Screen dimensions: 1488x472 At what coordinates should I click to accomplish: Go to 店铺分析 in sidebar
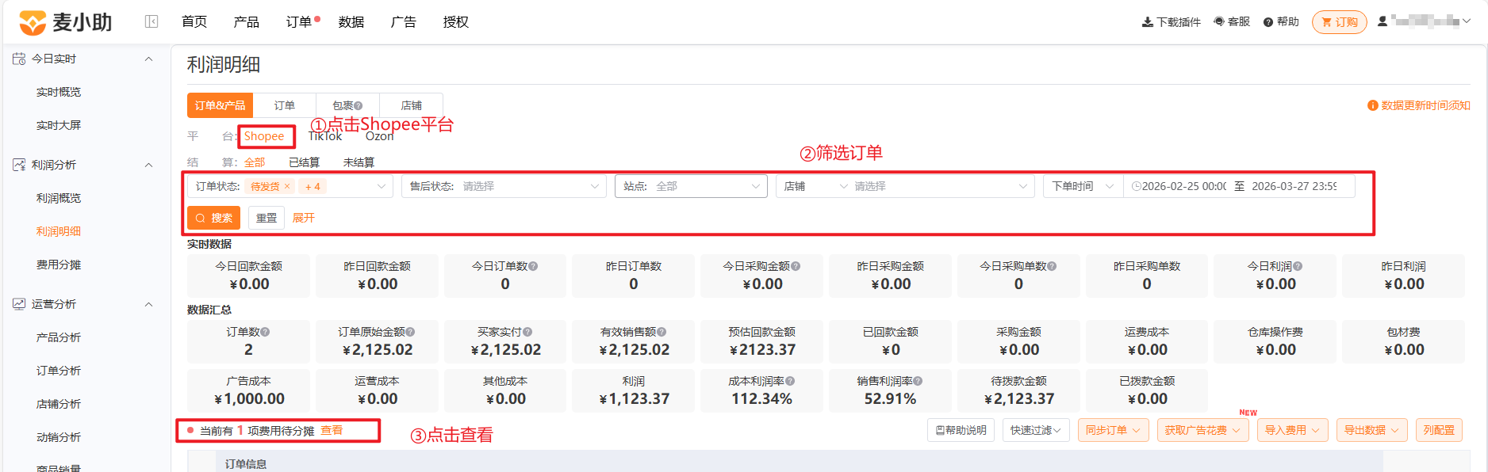59,404
